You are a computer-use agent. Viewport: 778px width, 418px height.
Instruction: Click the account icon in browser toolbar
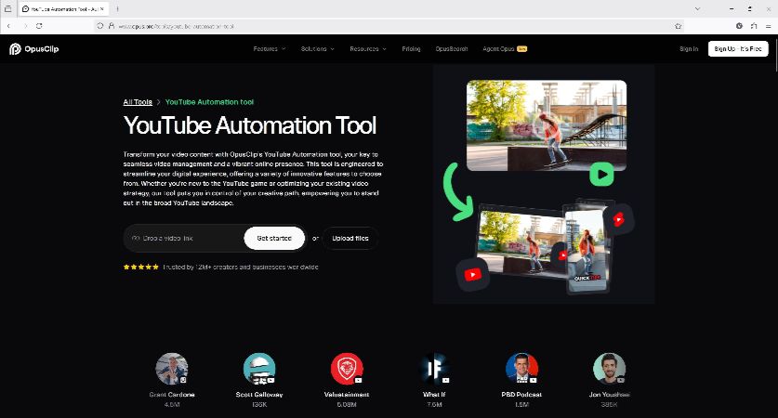[x=739, y=26]
